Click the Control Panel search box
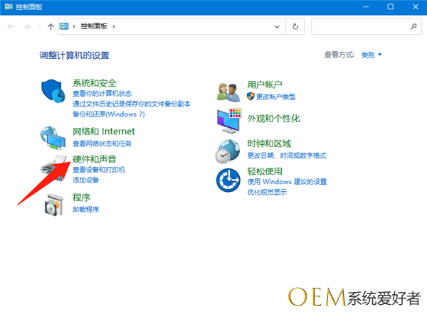This screenshot has height=319, width=427. (x=360, y=26)
